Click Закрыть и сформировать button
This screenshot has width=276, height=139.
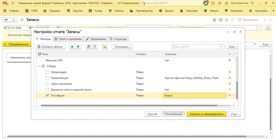(207, 114)
